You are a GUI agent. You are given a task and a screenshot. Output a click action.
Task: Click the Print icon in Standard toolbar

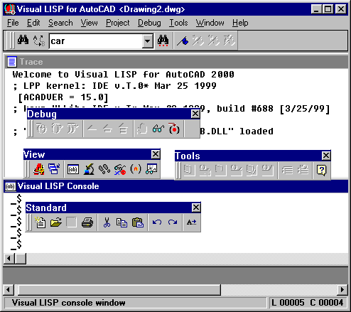(x=87, y=222)
